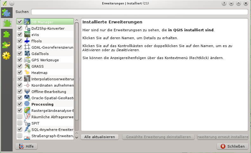The height and width of the screenshot is (153, 251).
Task: Open Hilfe help button
Action: point(26,146)
